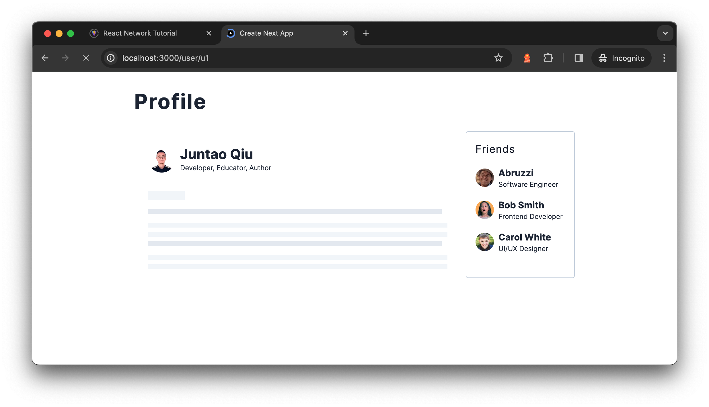
Task: Open a new tab with the plus button
Action: (366, 33)
